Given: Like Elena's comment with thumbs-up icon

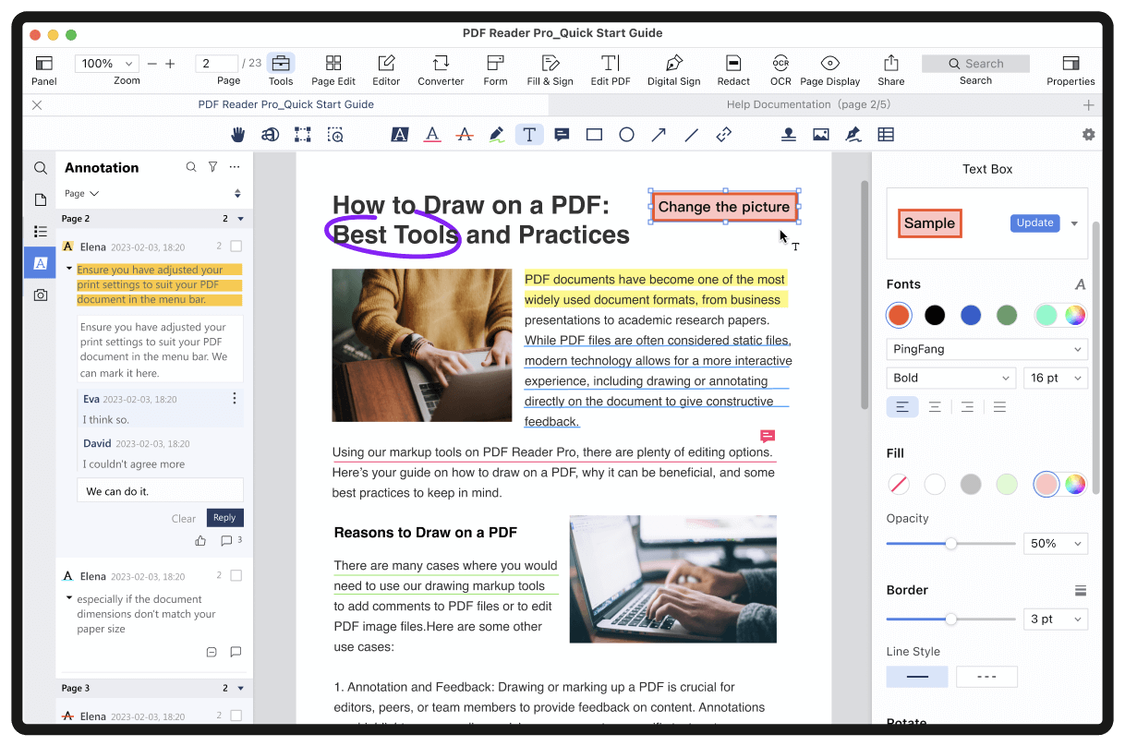Looking at the screenshot, I should (x=200, y=541).
